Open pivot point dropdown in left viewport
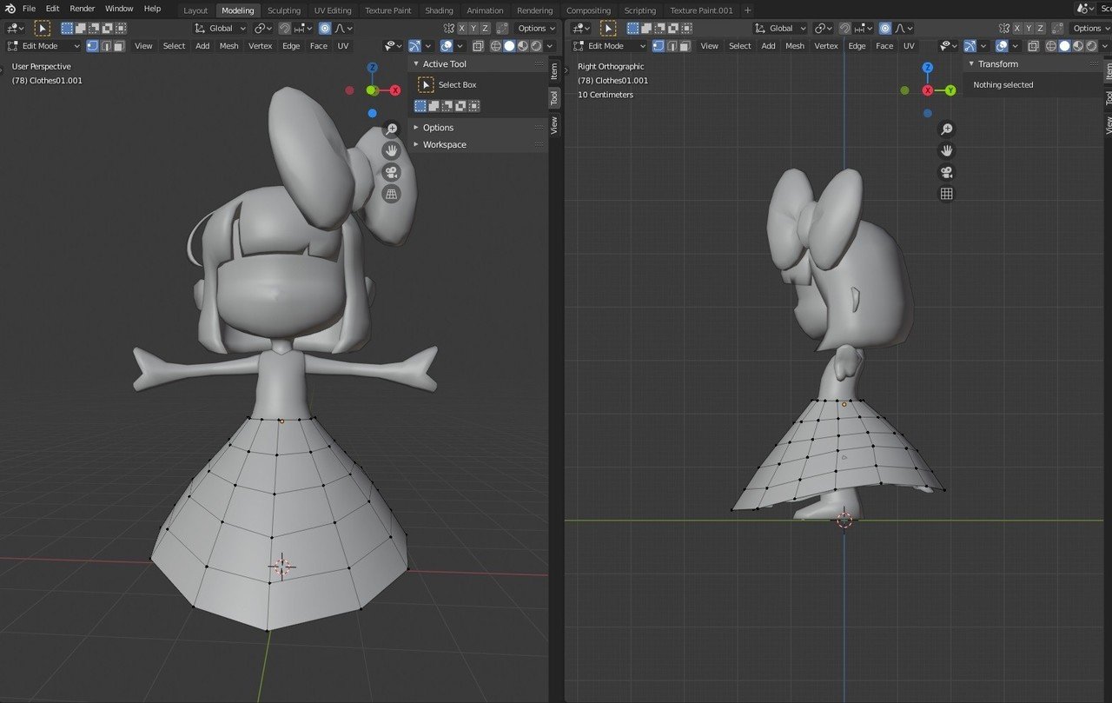1112x703 pixels. click(x=263, y=29)
